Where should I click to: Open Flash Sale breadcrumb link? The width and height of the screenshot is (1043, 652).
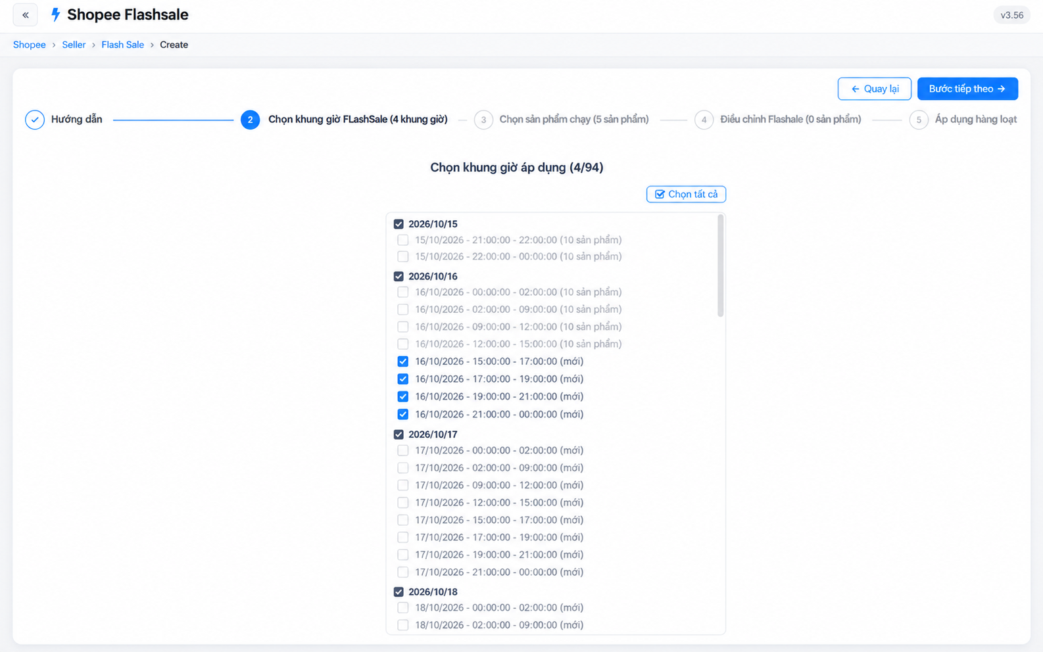[x=122, y=45]
